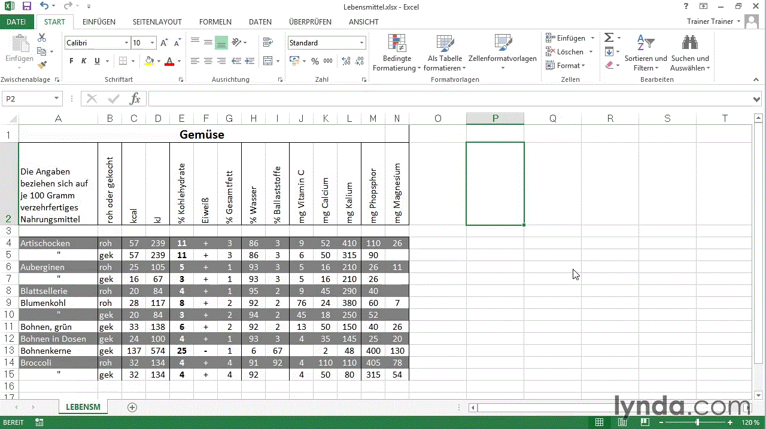Click the yellow fill color button
This screenshot has width=766, height=429.
point(149,61)
